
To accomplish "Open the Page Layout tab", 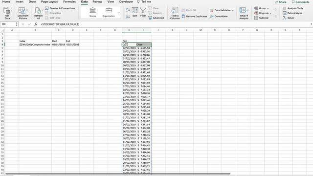I will pos(49,1).
